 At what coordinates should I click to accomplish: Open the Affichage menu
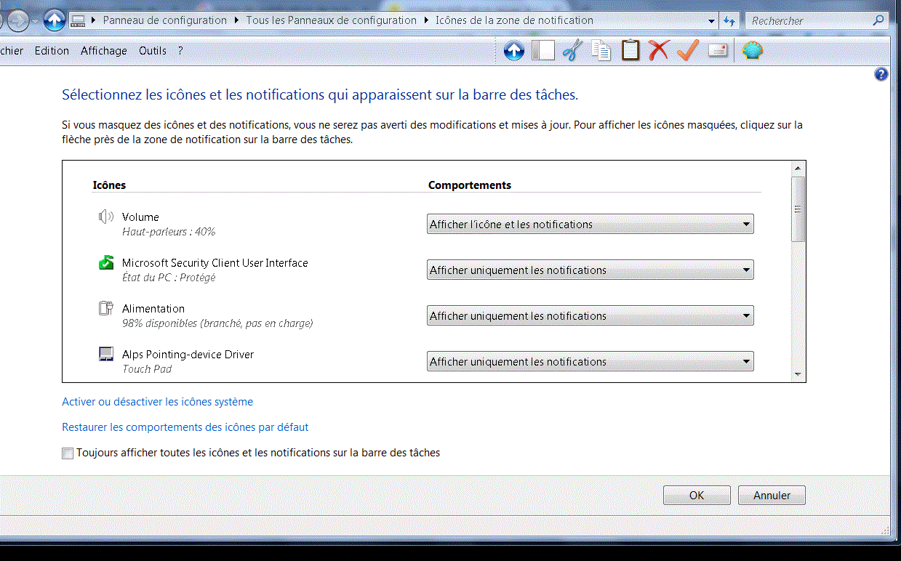click(x=104, y=51)
